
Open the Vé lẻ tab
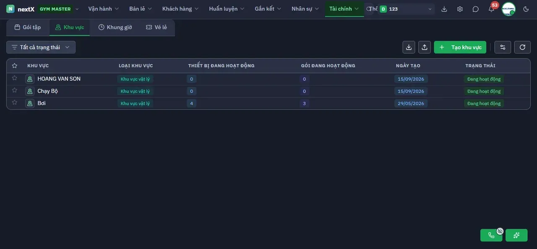point(156,27)
